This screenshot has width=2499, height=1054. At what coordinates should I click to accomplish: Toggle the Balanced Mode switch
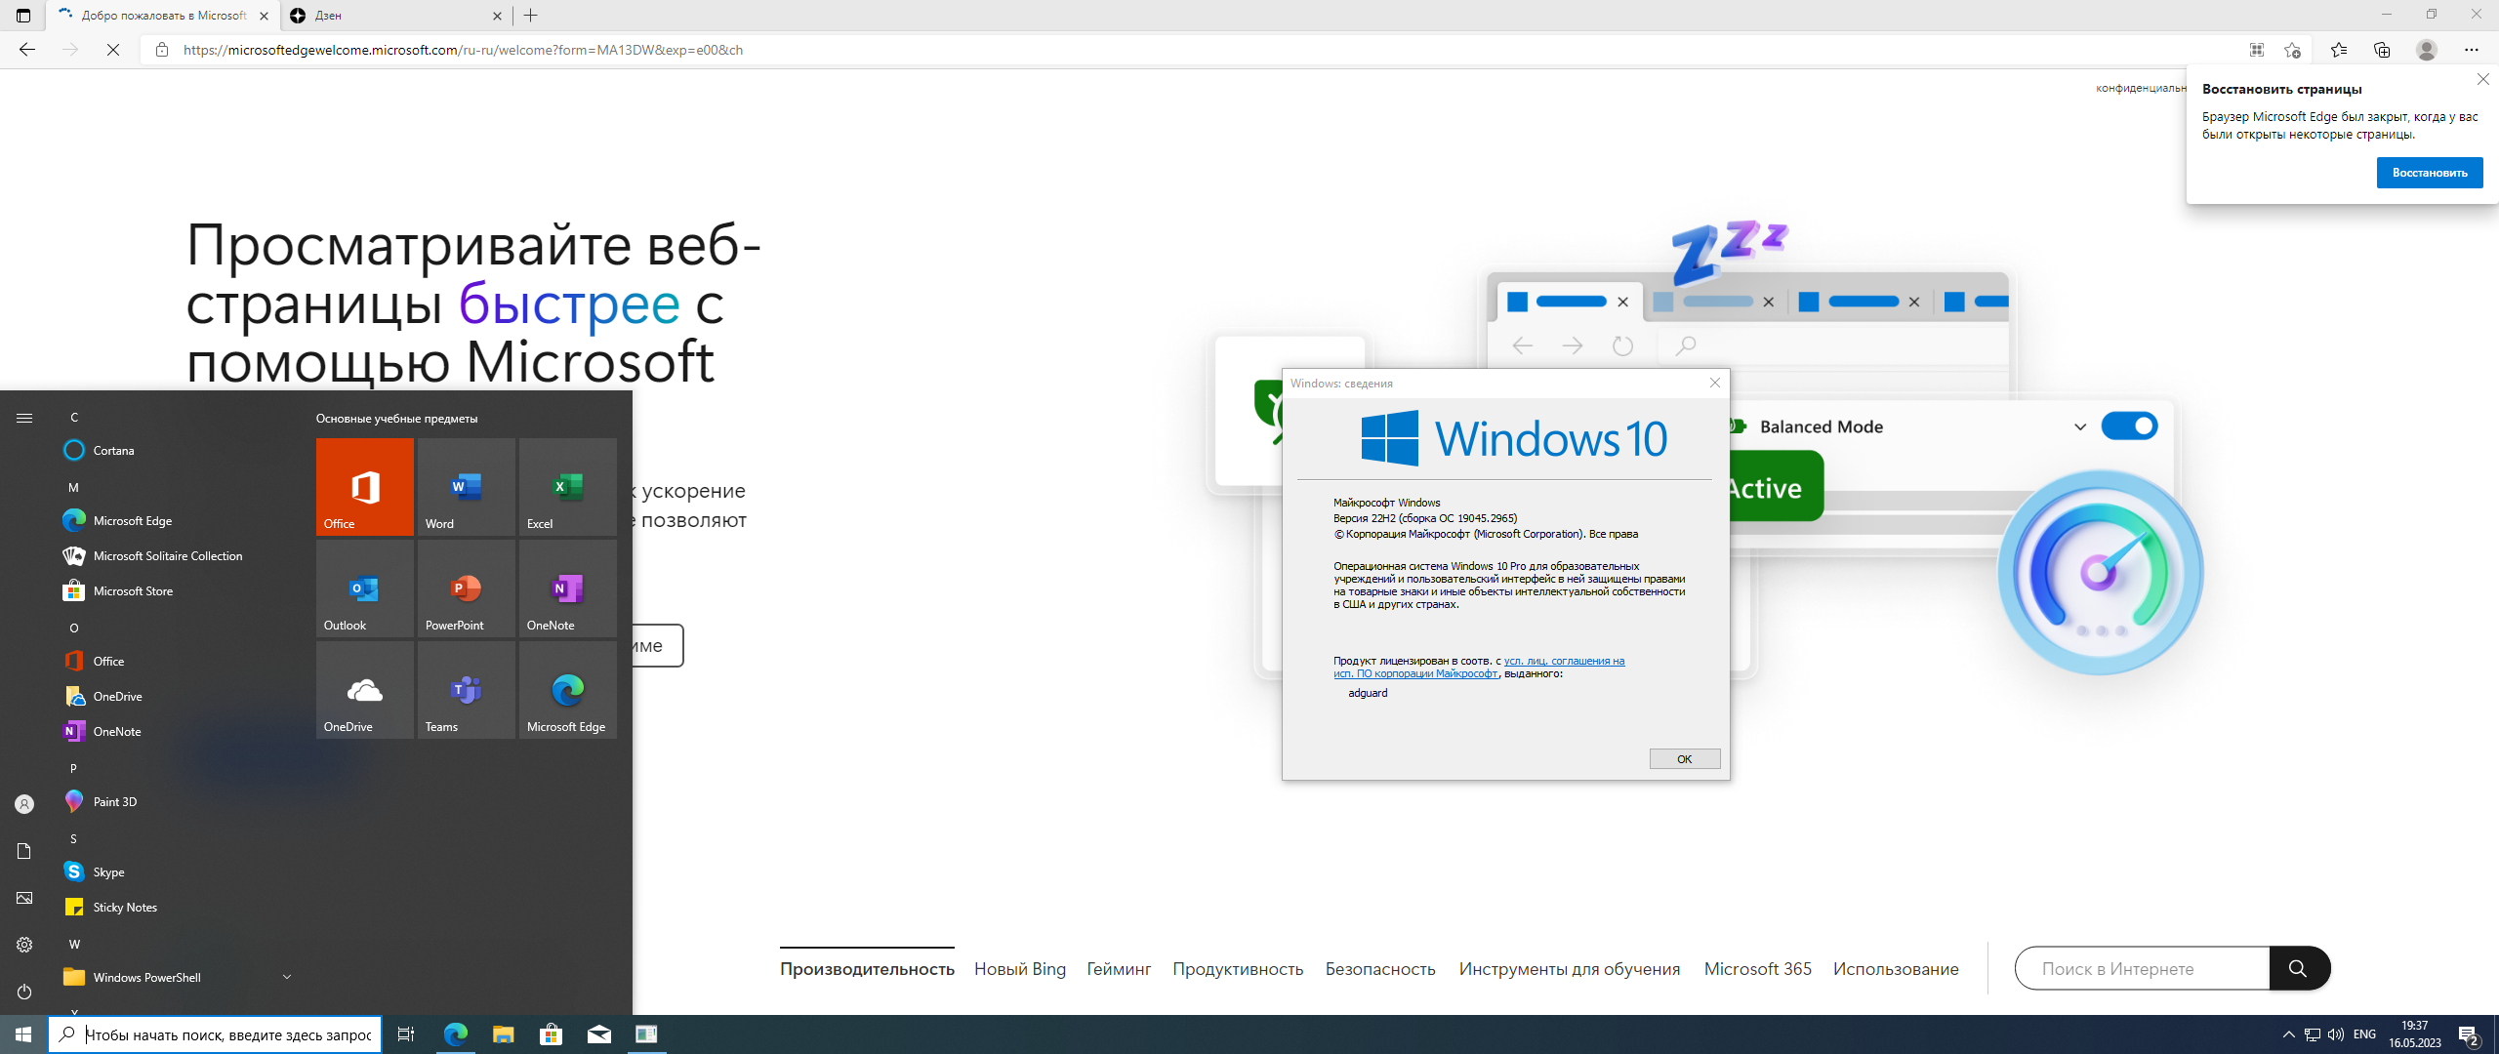click(x=2129, y=426)
